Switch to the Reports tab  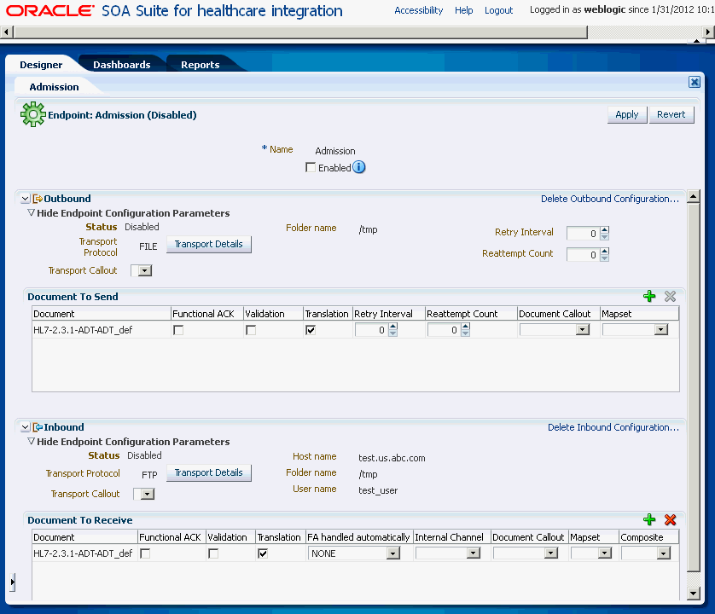201,65
